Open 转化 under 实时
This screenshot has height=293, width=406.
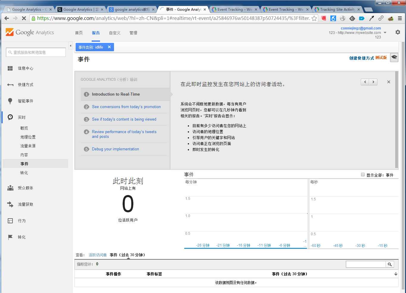pos(24,173)
